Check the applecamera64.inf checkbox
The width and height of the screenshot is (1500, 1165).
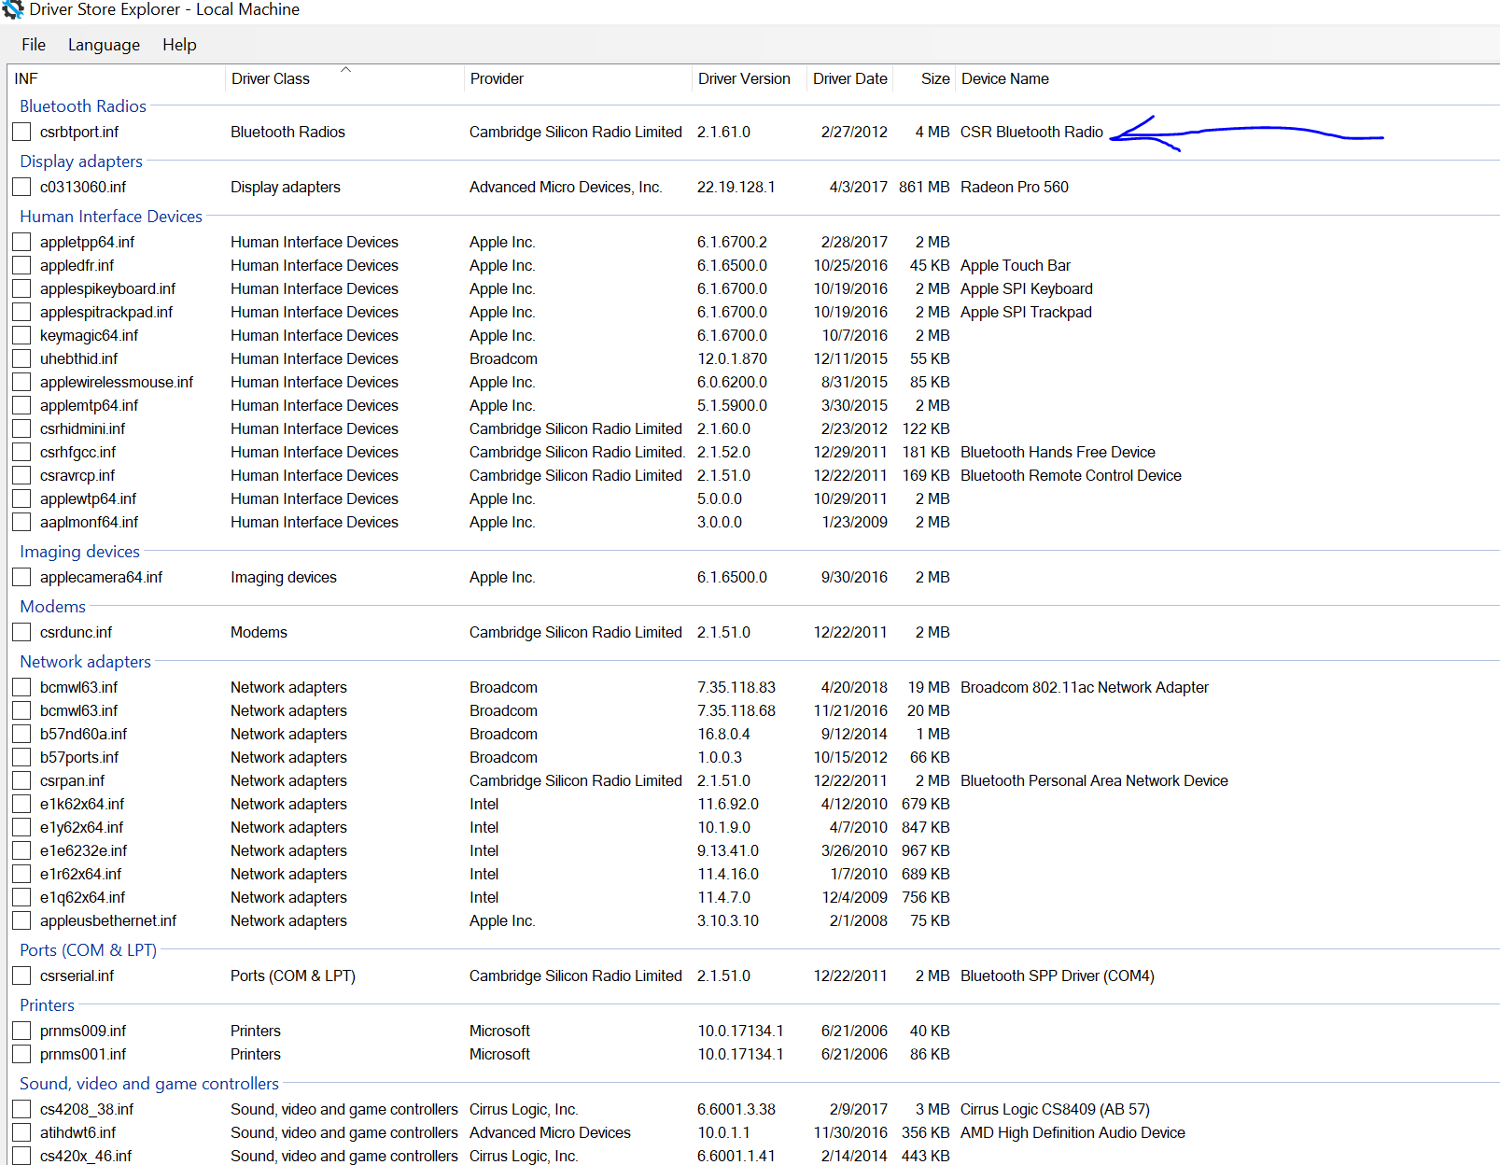(x=21, y=578)
